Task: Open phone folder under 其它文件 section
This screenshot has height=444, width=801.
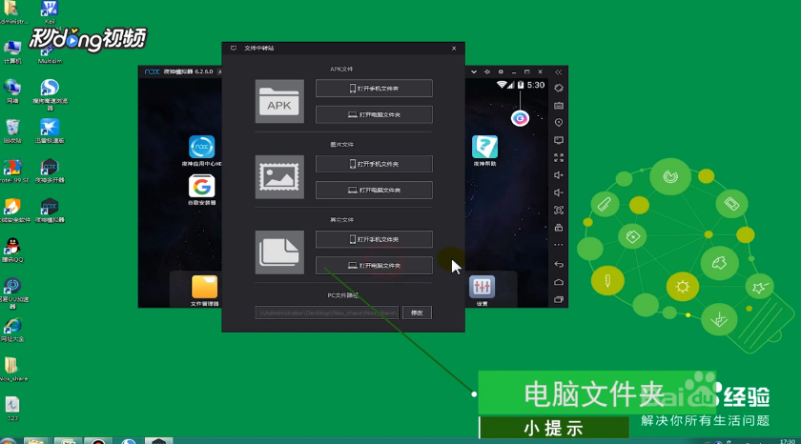Action: (x=374, y=239)
